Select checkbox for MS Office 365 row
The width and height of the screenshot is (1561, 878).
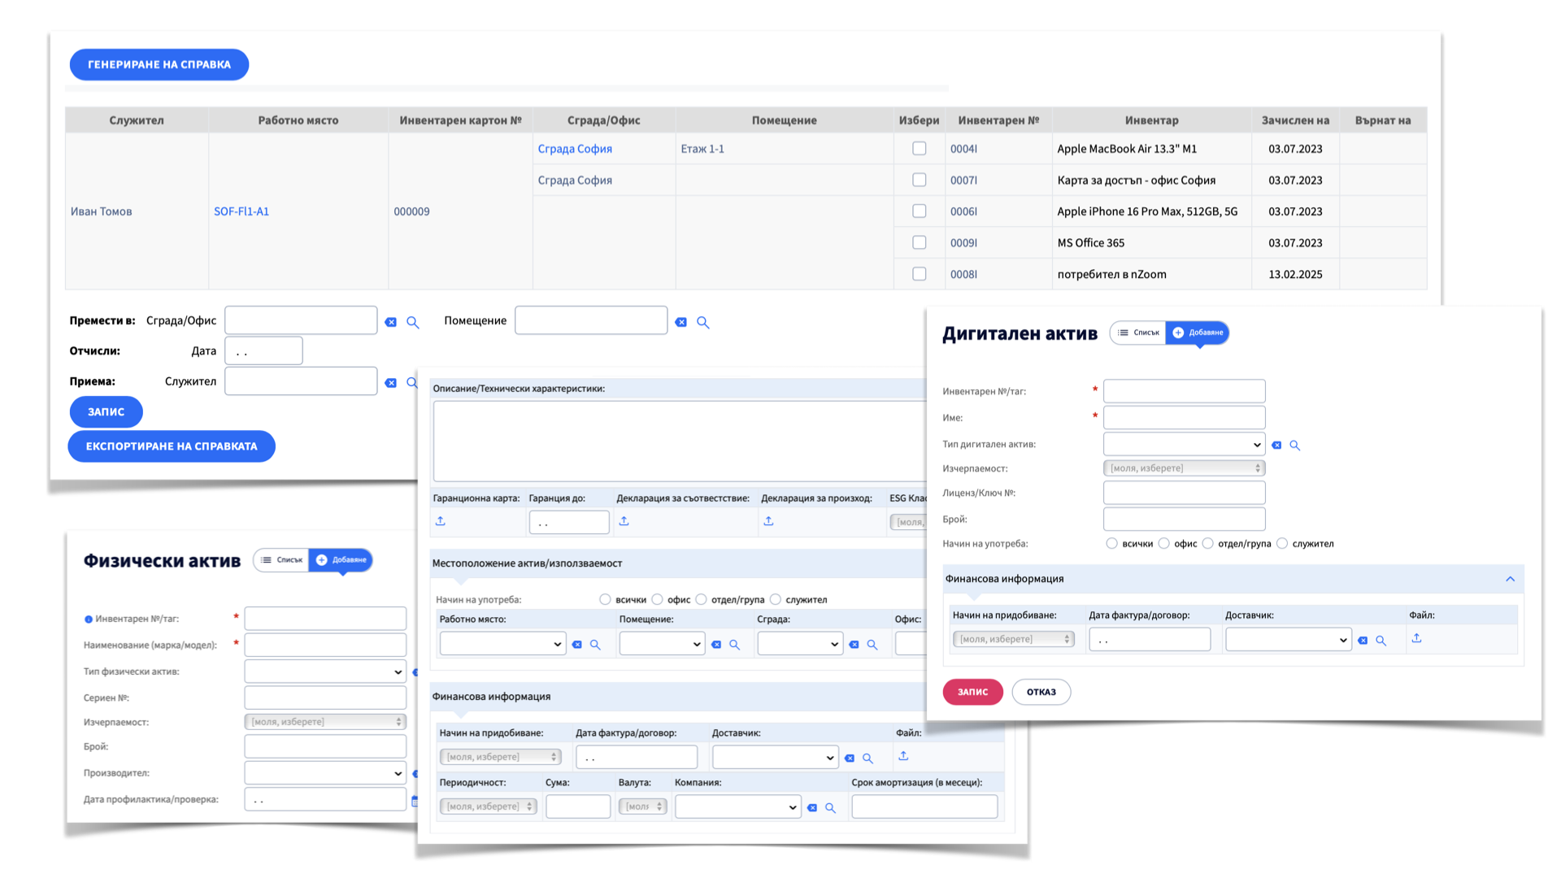click(x=920, y=242)
